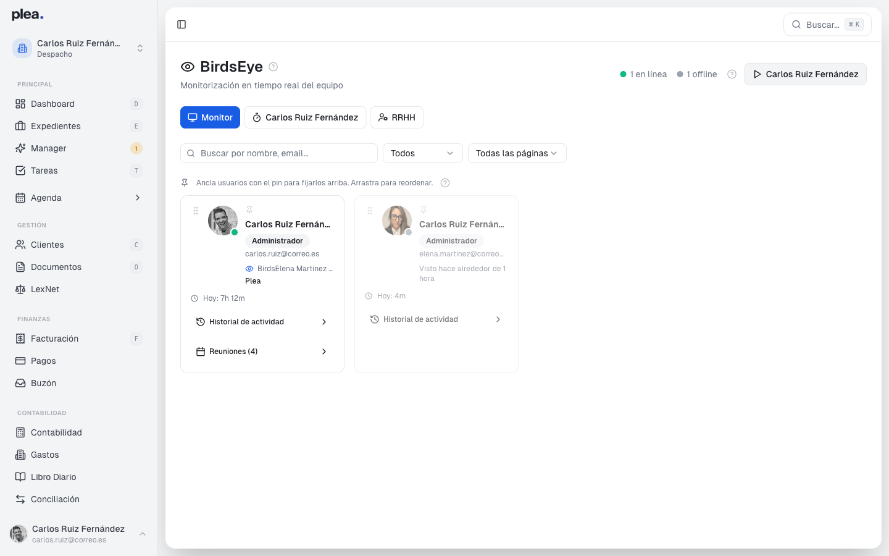This screenshot has height=556, width=889.
Task: Open Dashboard in the sidebar
Action: [x=78, y=104]
